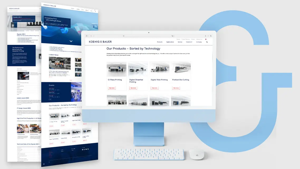Click the Koenig & Bauer logo

pos(100,41)
